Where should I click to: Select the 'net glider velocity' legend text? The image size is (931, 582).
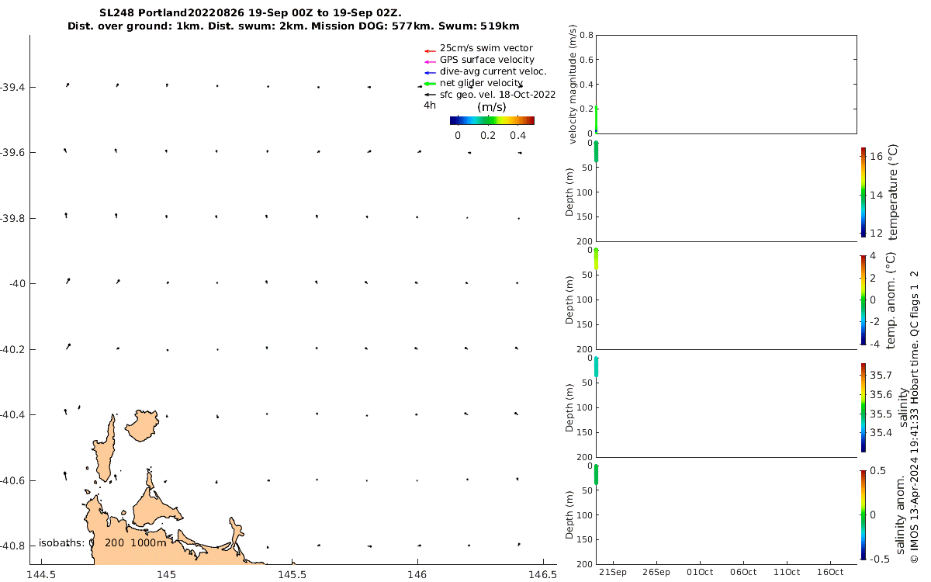tap(481, 83)
